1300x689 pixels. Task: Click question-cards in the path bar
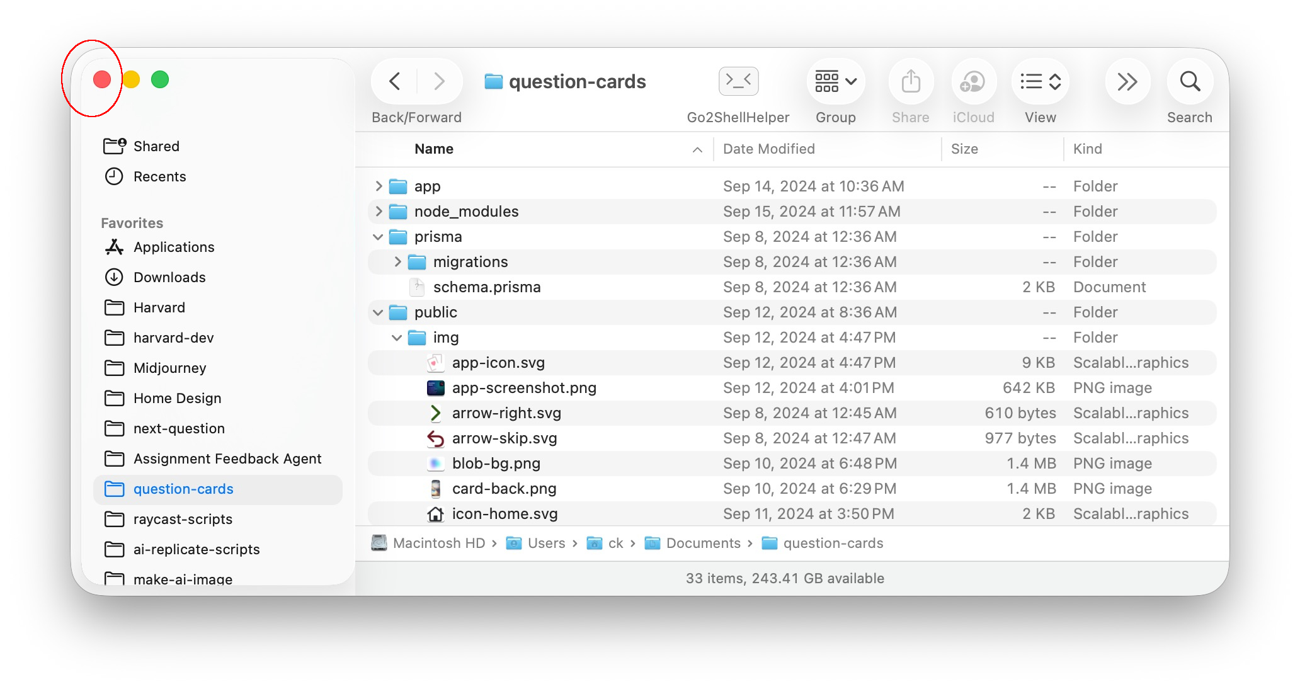[823, 543]
